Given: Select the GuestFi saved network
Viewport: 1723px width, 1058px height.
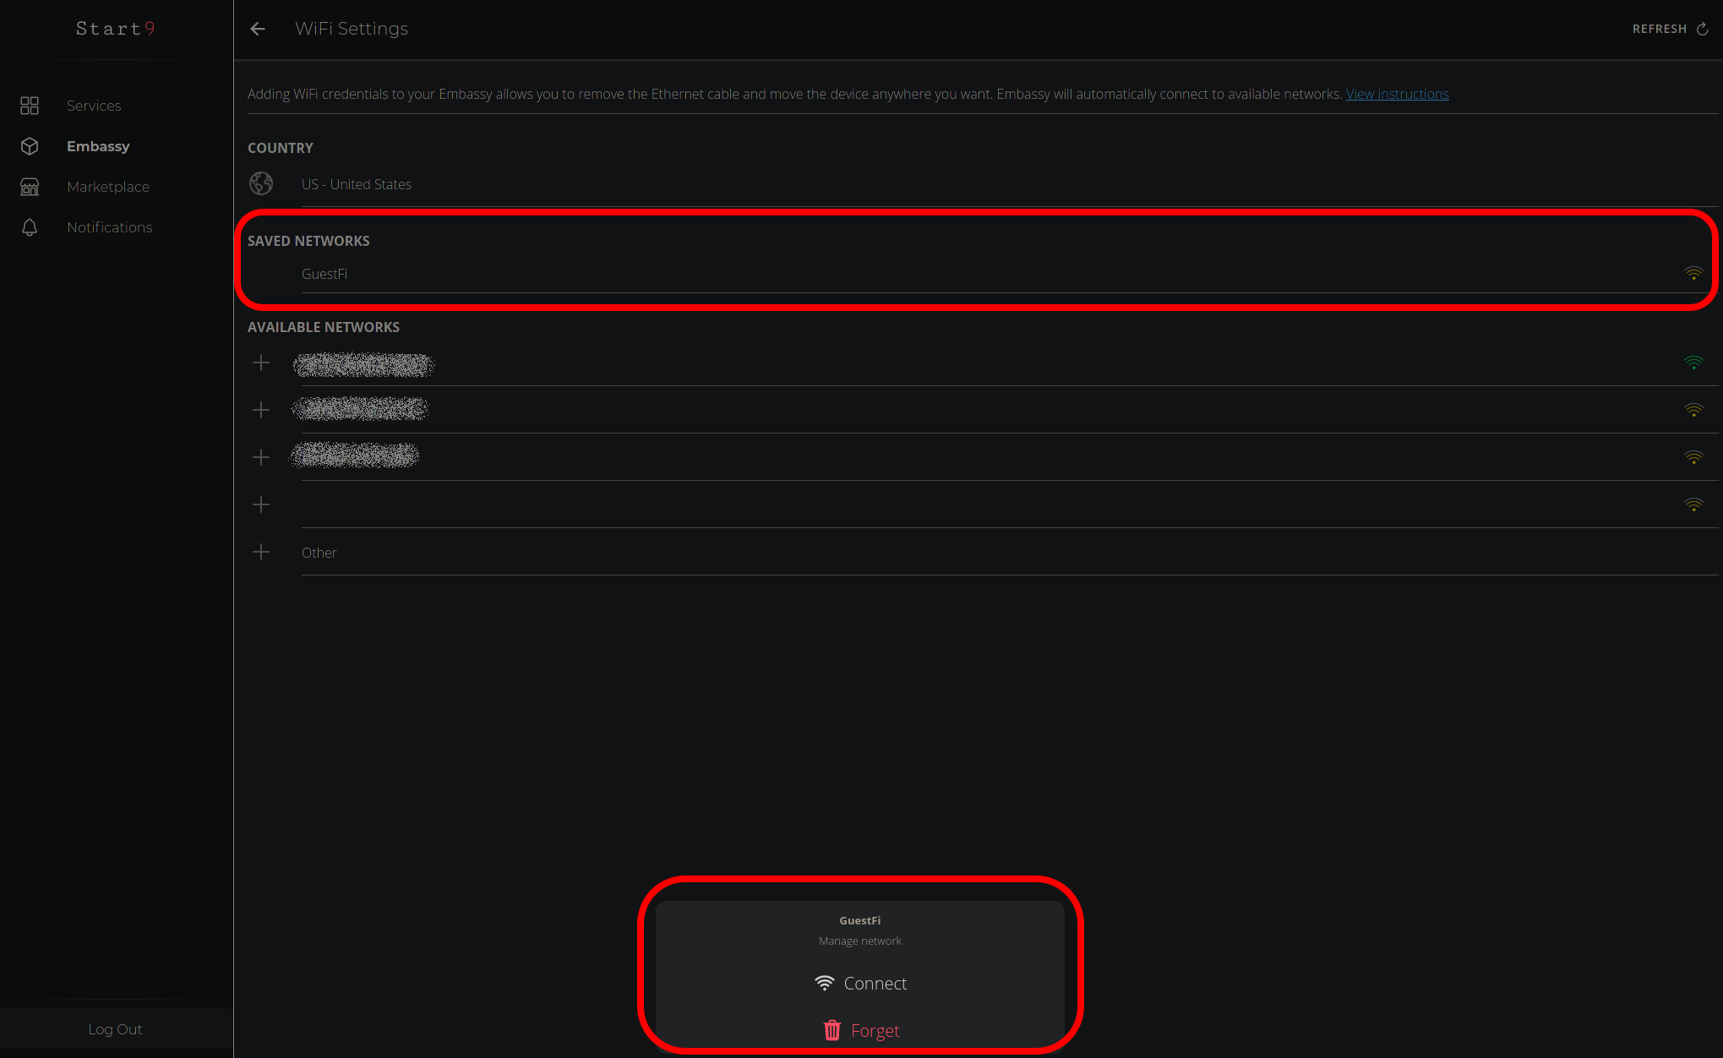Looking at the screenshot, I should [324, 274].
